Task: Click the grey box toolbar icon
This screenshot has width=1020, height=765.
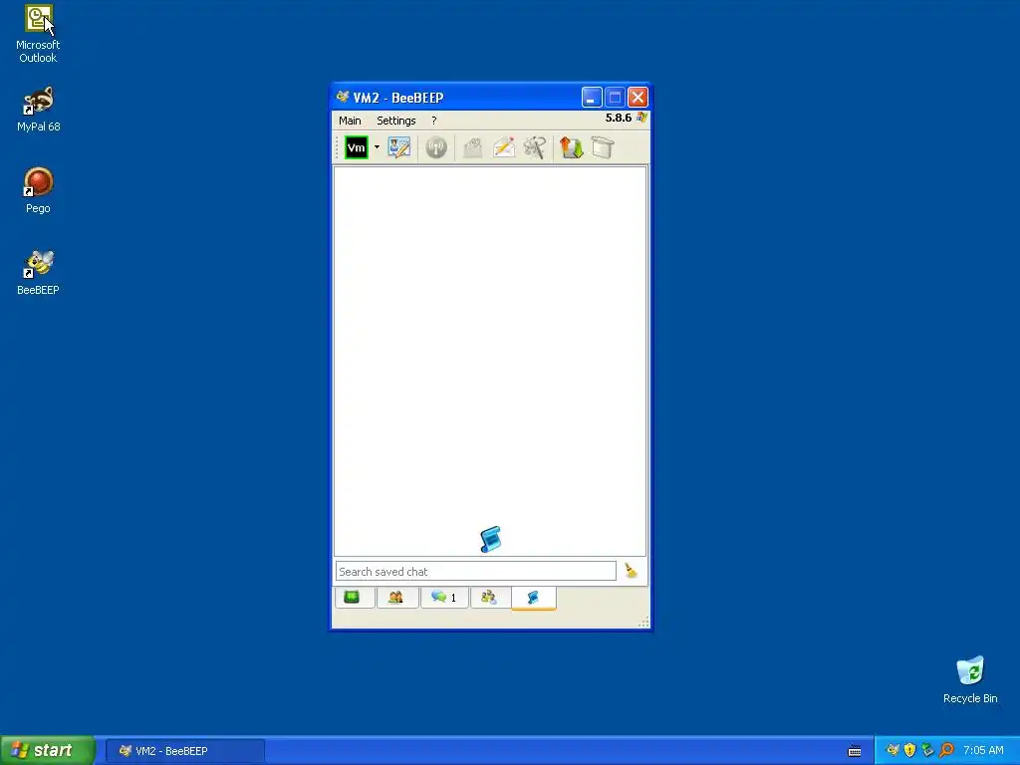Action: pyautogui.click(x=603, y=147)
